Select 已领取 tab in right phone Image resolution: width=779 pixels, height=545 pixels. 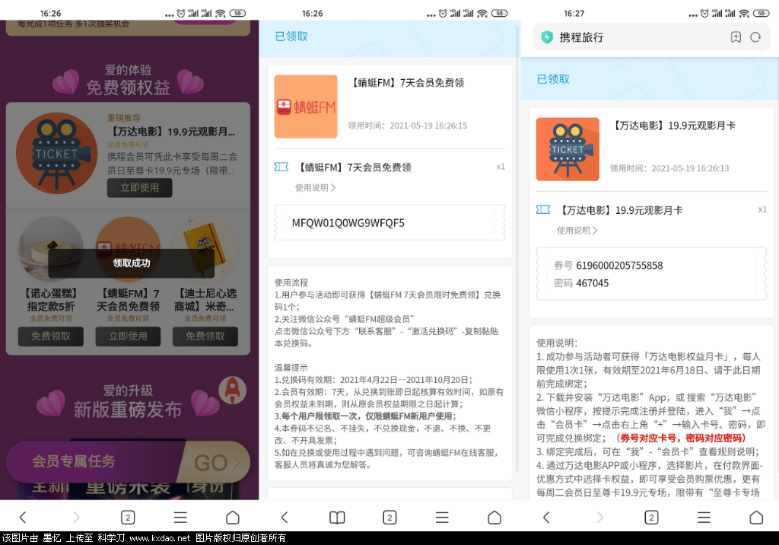point(553,79)
